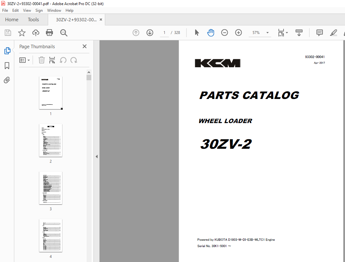Click the KCM logo on page
345x262 pixels.
218,63
